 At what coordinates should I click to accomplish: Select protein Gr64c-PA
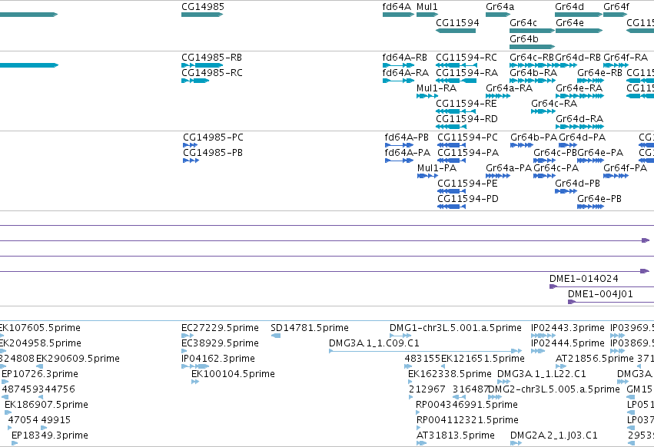click(544, 176)
